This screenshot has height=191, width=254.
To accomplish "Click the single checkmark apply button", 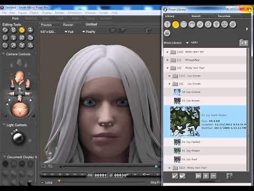I will click(175, 176).
